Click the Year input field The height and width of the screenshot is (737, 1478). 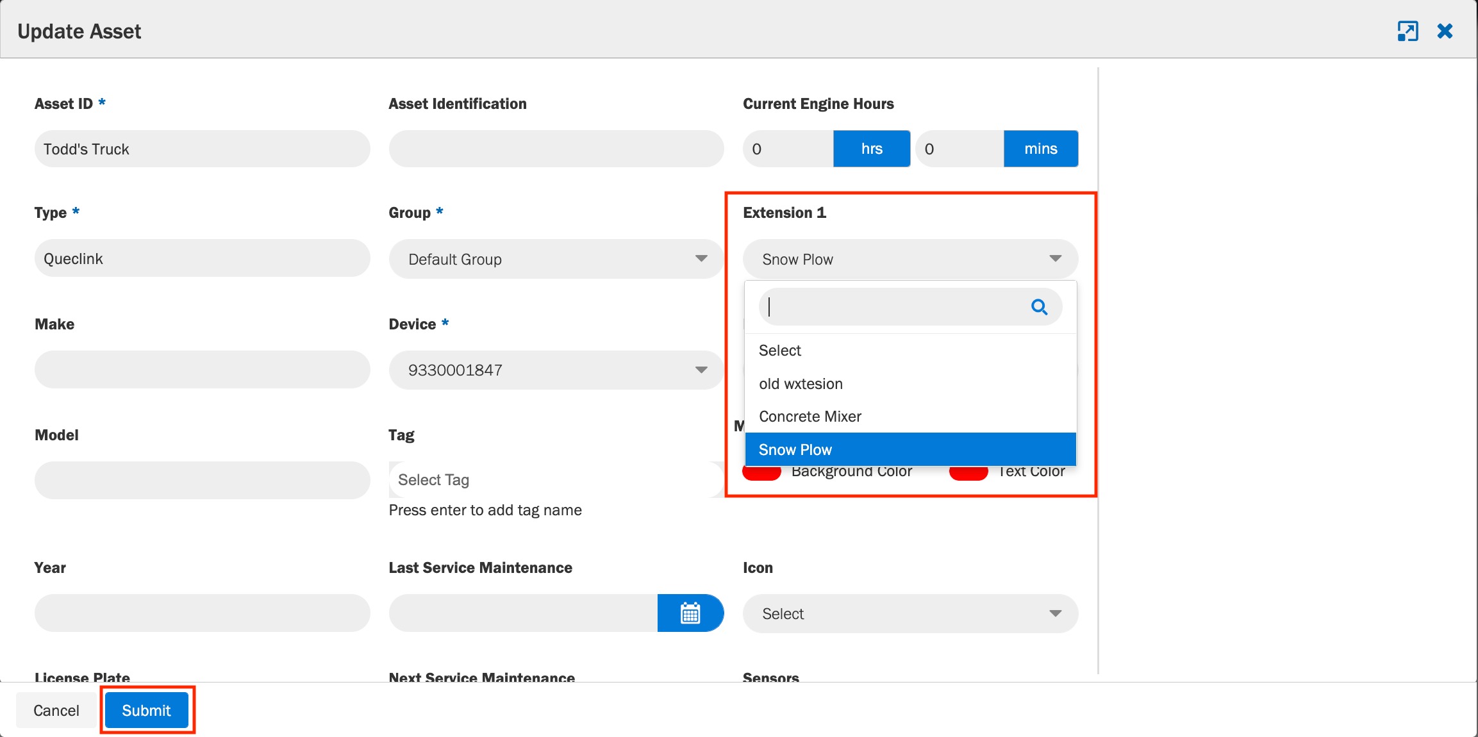(x=202, y=613)
